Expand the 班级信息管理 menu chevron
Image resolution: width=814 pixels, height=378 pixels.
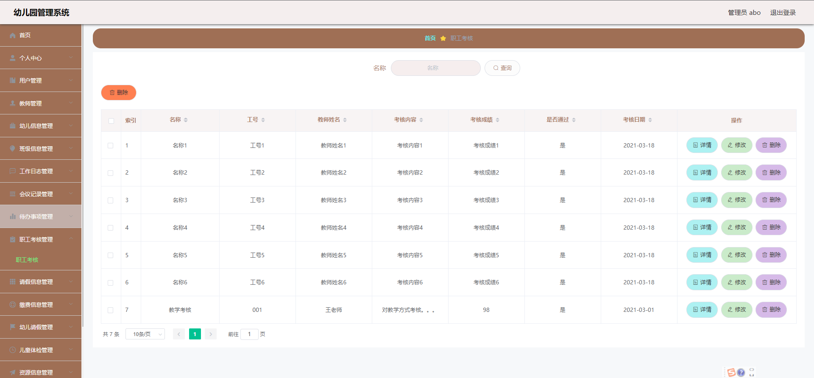point(71,148)
